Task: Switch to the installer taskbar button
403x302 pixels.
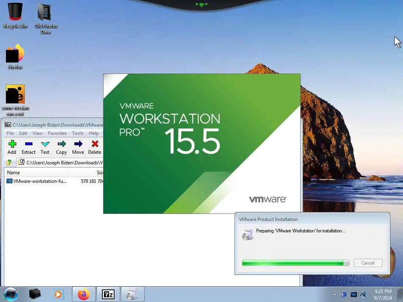Action: (132, 294)
